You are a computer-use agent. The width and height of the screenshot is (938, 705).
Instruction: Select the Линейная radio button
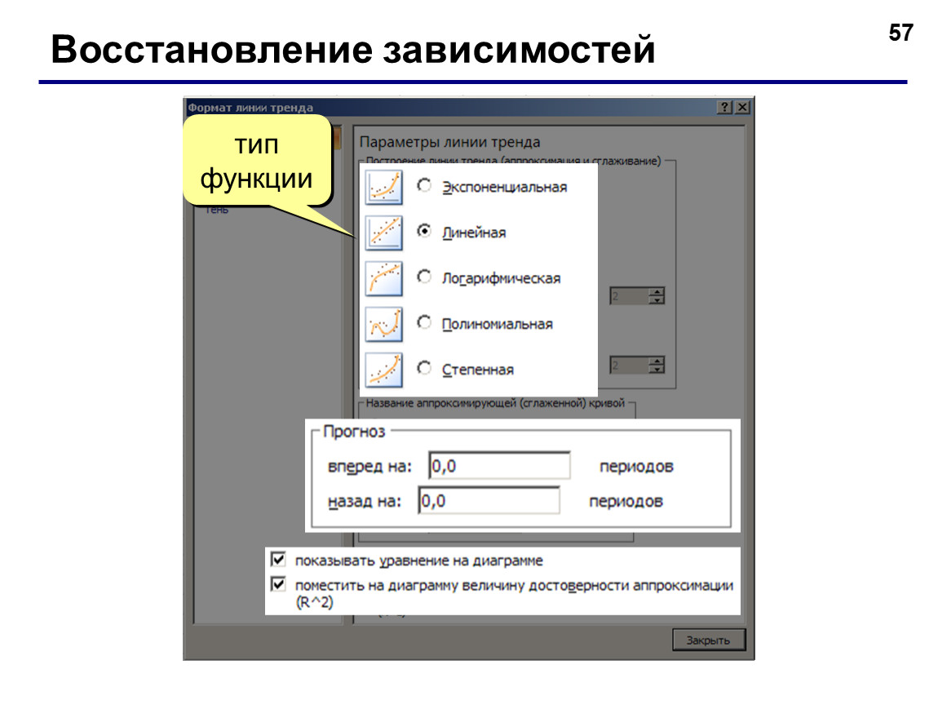pos(424,231)
